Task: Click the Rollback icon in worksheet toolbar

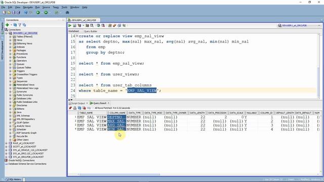Action: tap(103, 26)
